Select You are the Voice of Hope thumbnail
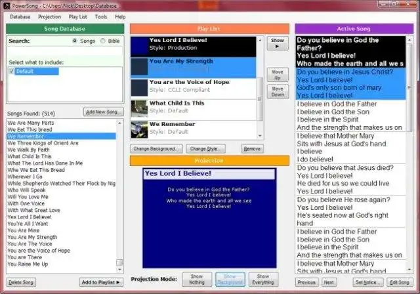420x294 pixels. (x=139, y=87)
